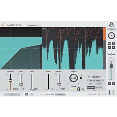Viewport: 117px width, 117px height.
Task: Click the Threshold slider handle
Action: (10, 80)
